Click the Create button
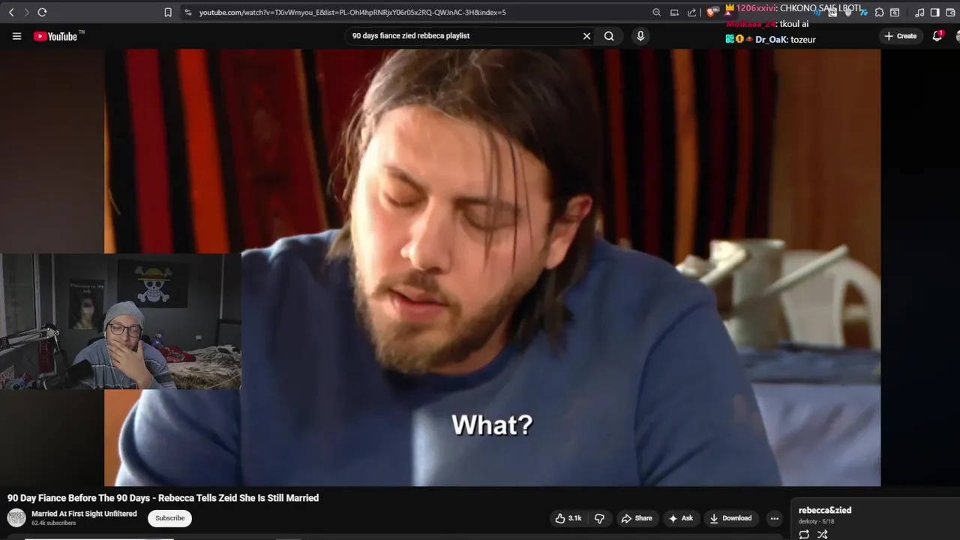The image size is (960, 540). pyautogui.click(x=901, y=36)
